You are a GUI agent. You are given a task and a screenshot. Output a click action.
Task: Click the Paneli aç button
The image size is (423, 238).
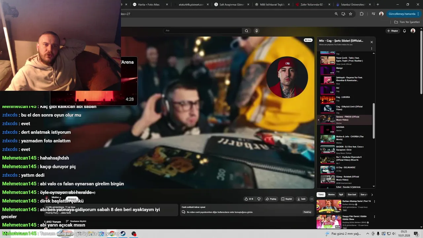[x=307, y=212]
